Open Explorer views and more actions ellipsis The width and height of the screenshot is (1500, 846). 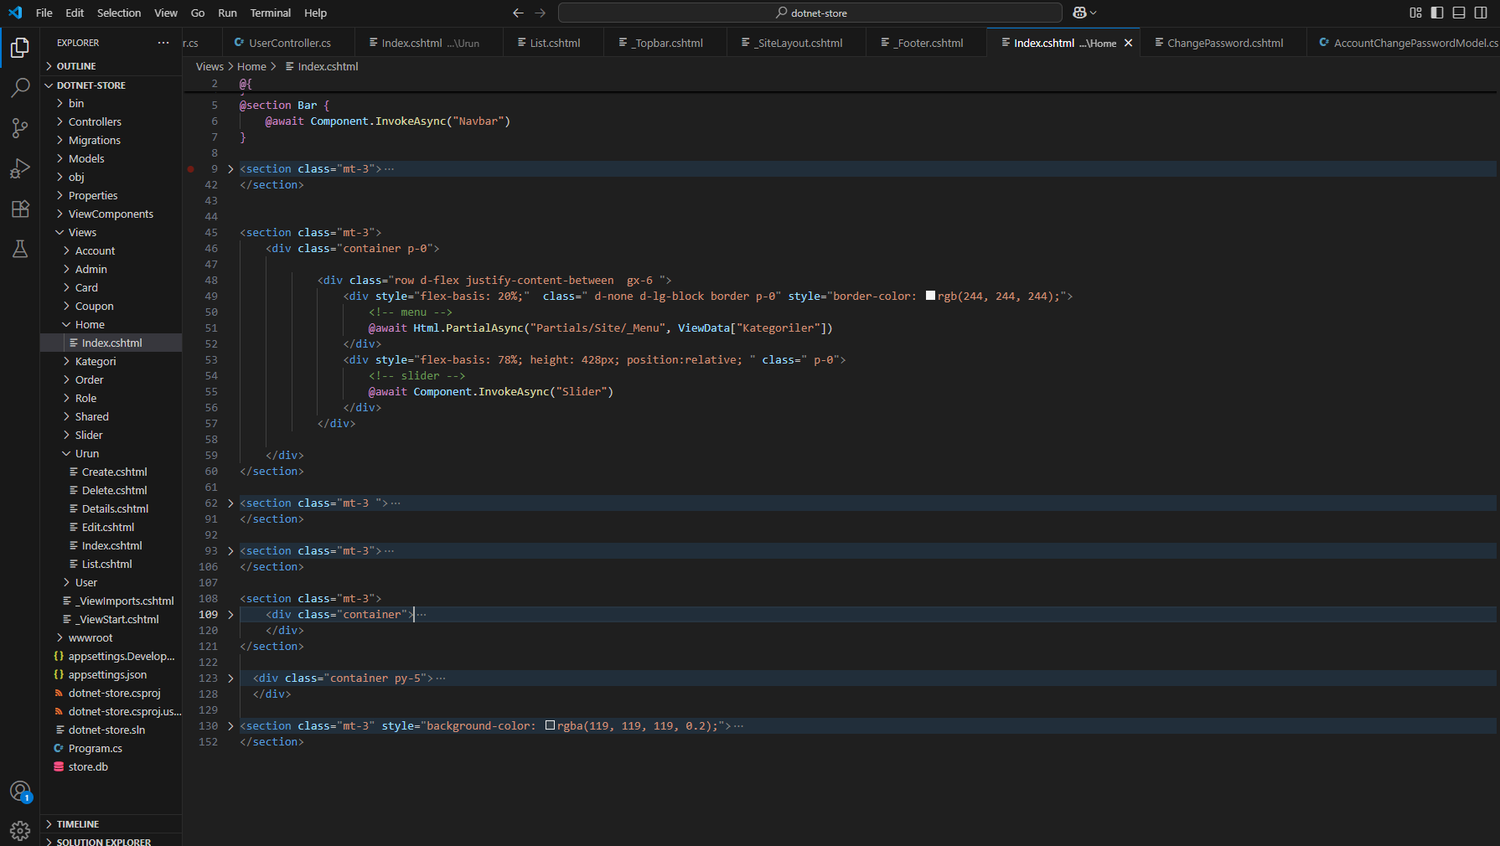163,43
